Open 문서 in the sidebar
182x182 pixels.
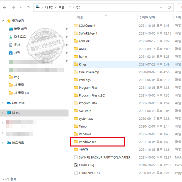coord(14,45)
